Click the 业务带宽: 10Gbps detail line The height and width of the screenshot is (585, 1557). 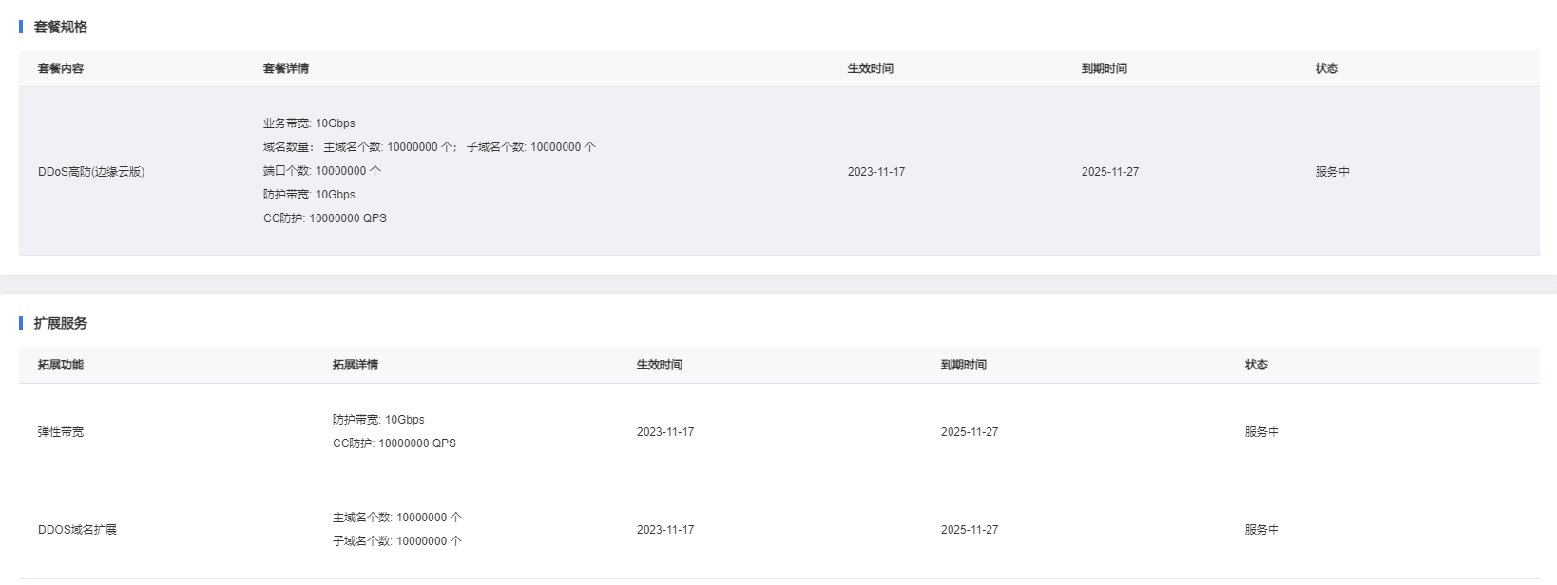click(x=309, y=123)
